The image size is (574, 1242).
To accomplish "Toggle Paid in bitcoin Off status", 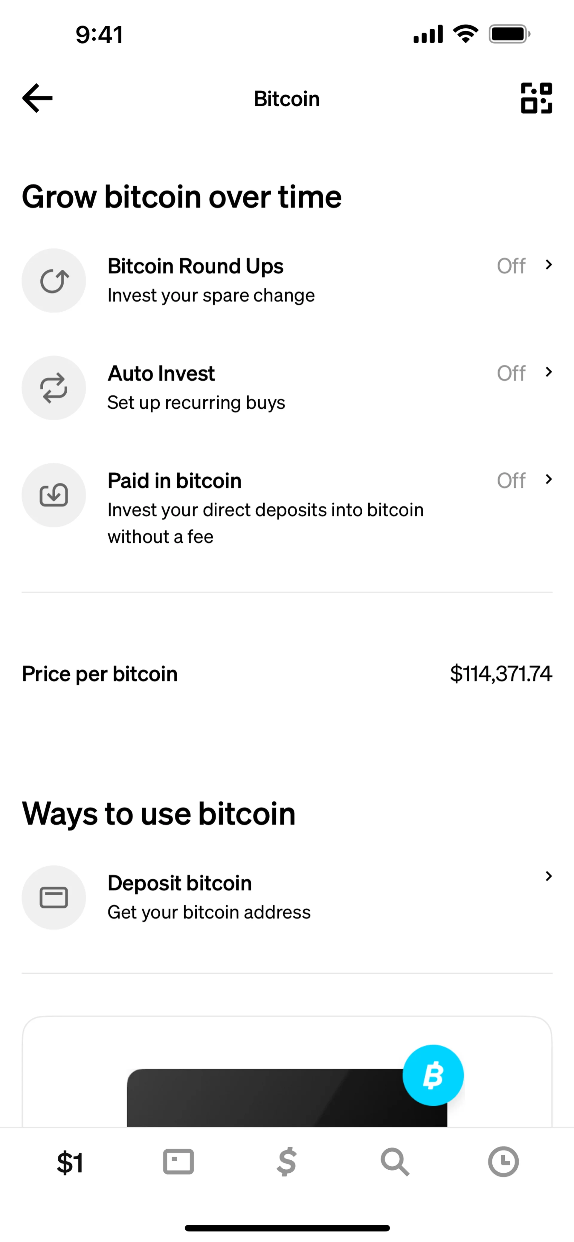I will (x=511, y=481).
